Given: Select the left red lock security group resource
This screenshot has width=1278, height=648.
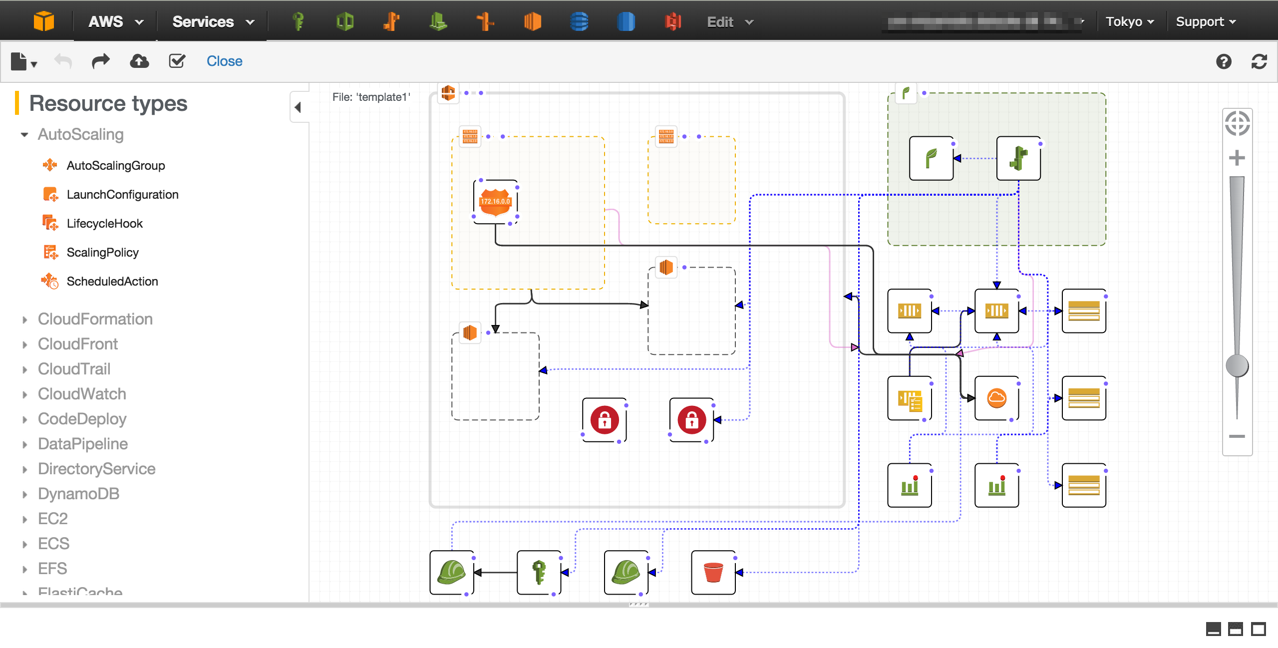Looking at the screenshot, I should click(605, 420).
